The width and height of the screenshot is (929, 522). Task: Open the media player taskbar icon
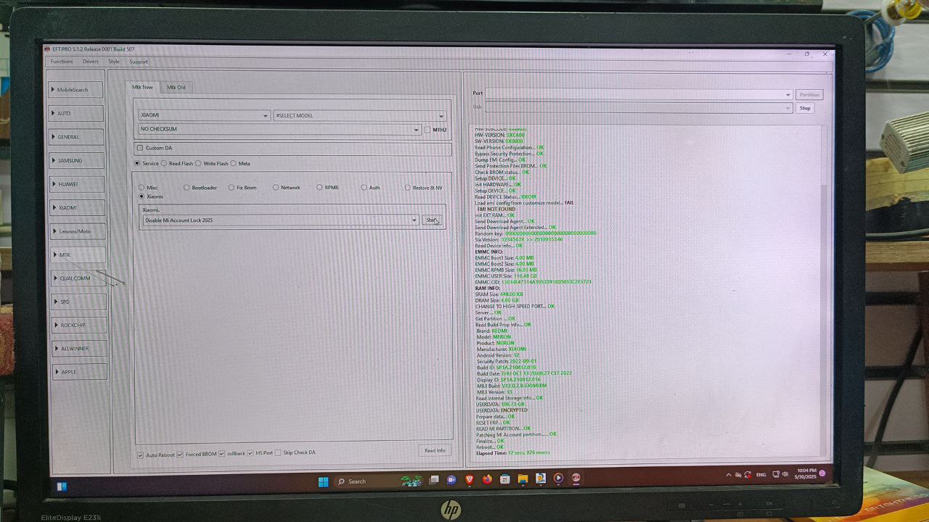[x=558, y=478]
